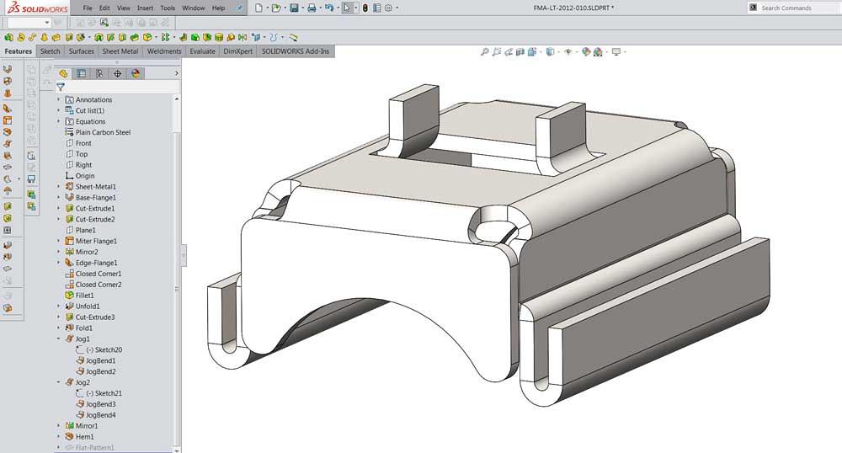Click the Zoom to Fit icon
This screenshot has width=842, height=453.
pos(485,52)
